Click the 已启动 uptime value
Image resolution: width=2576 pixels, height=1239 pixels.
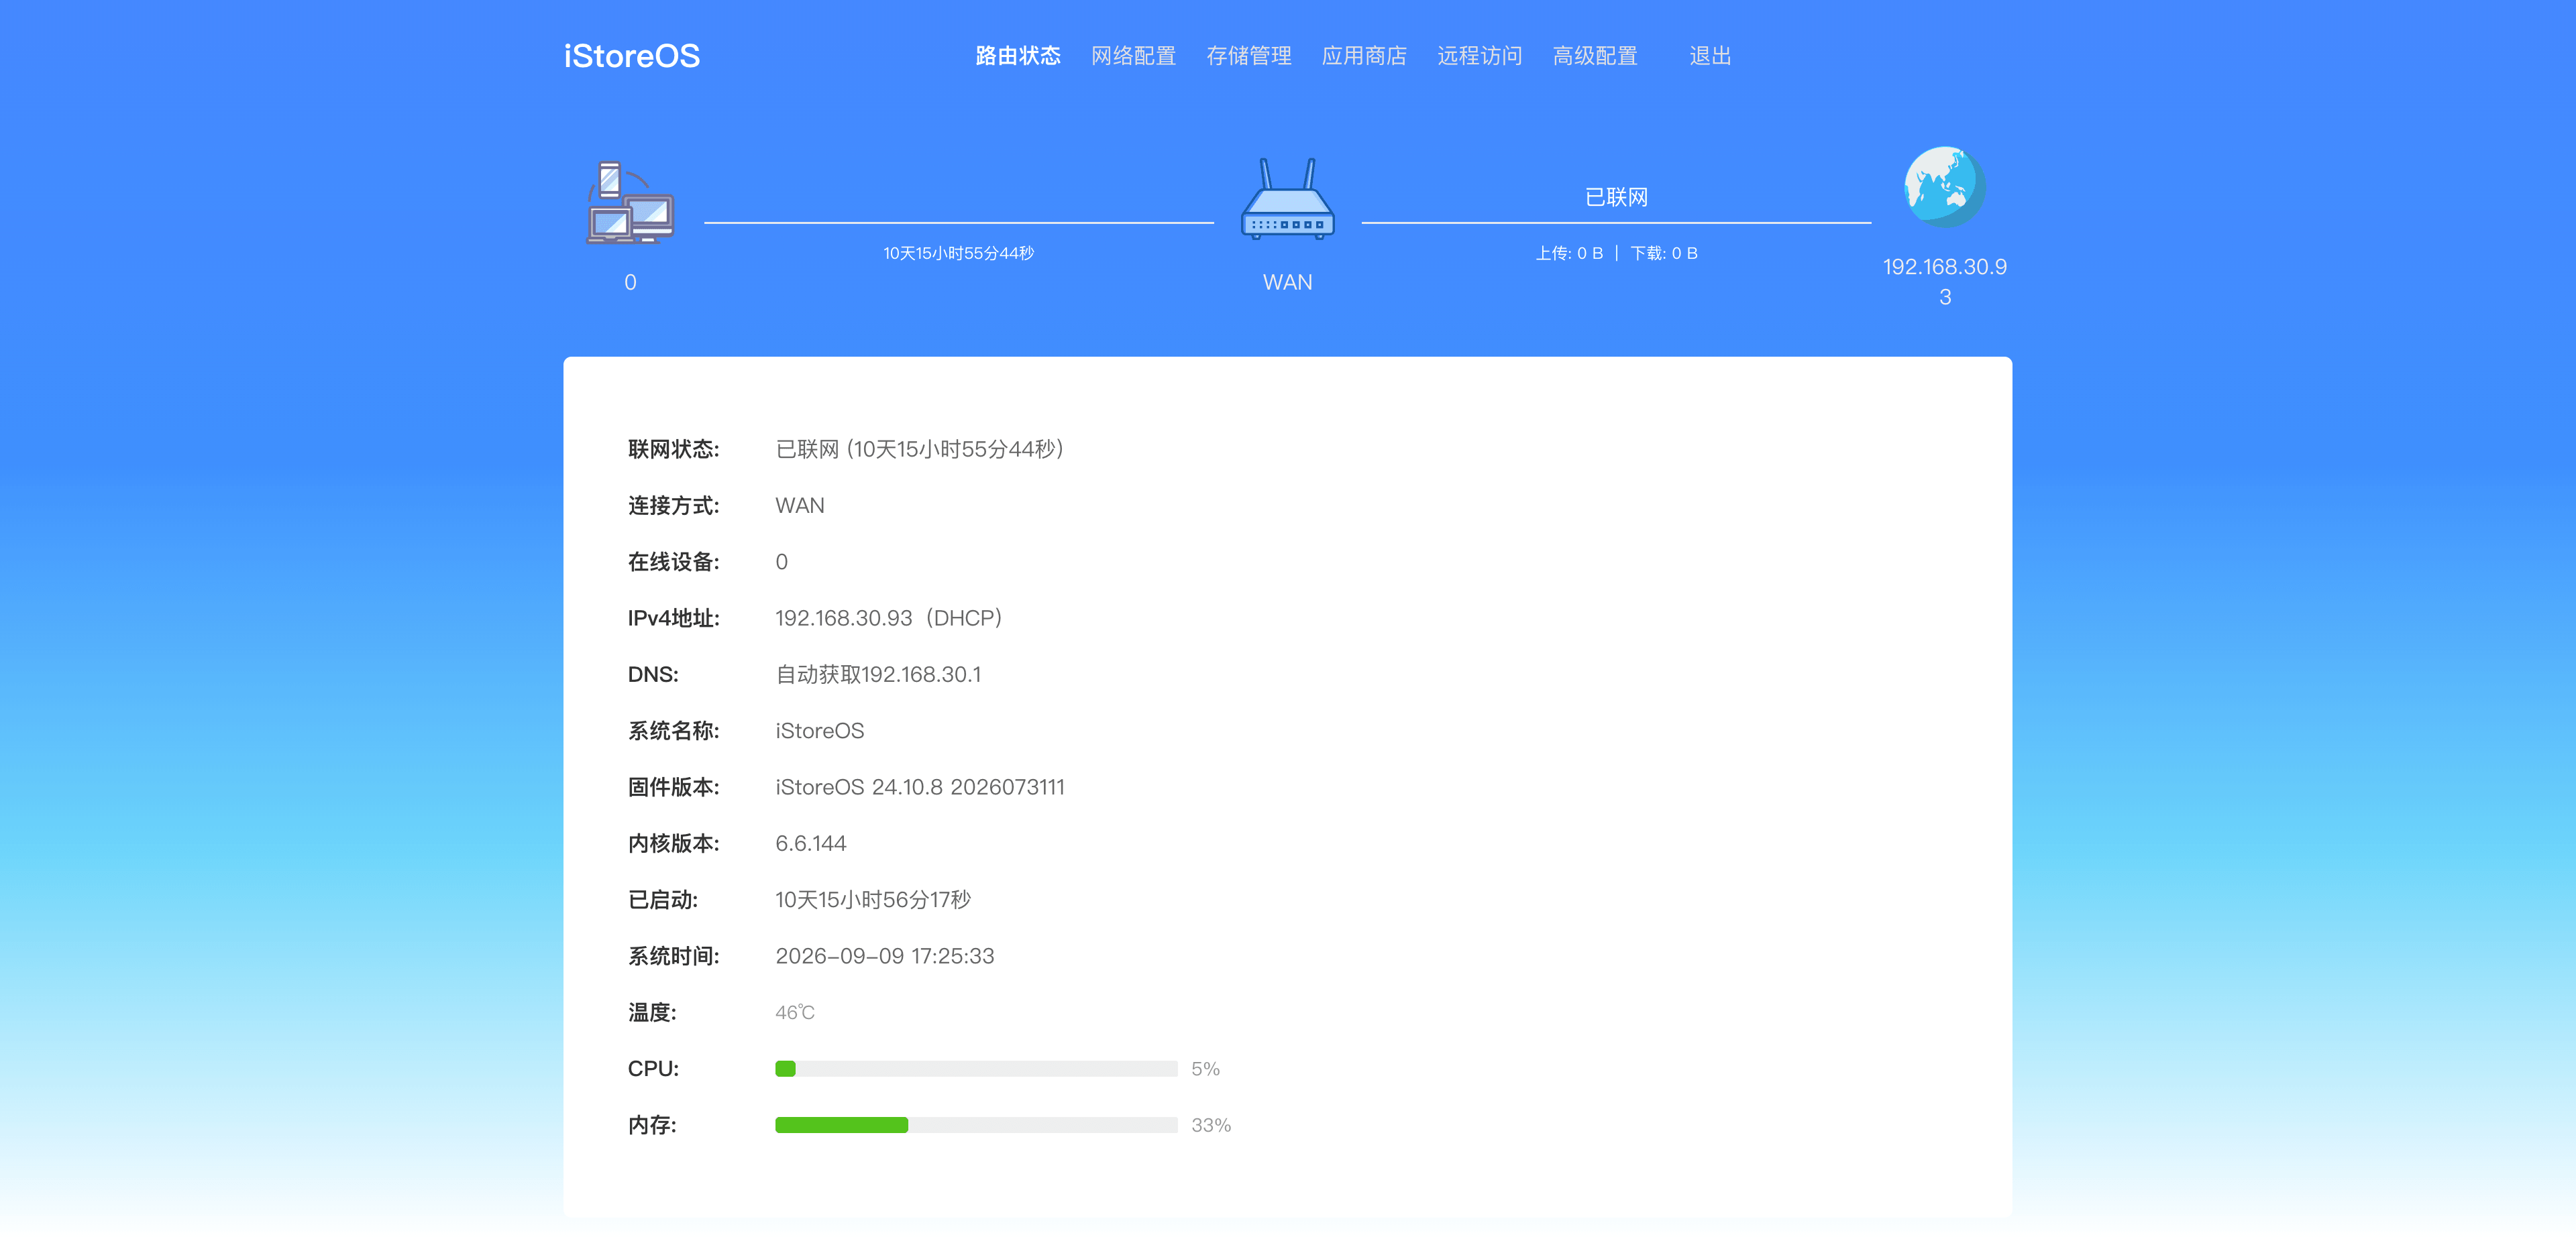point(873,900)
